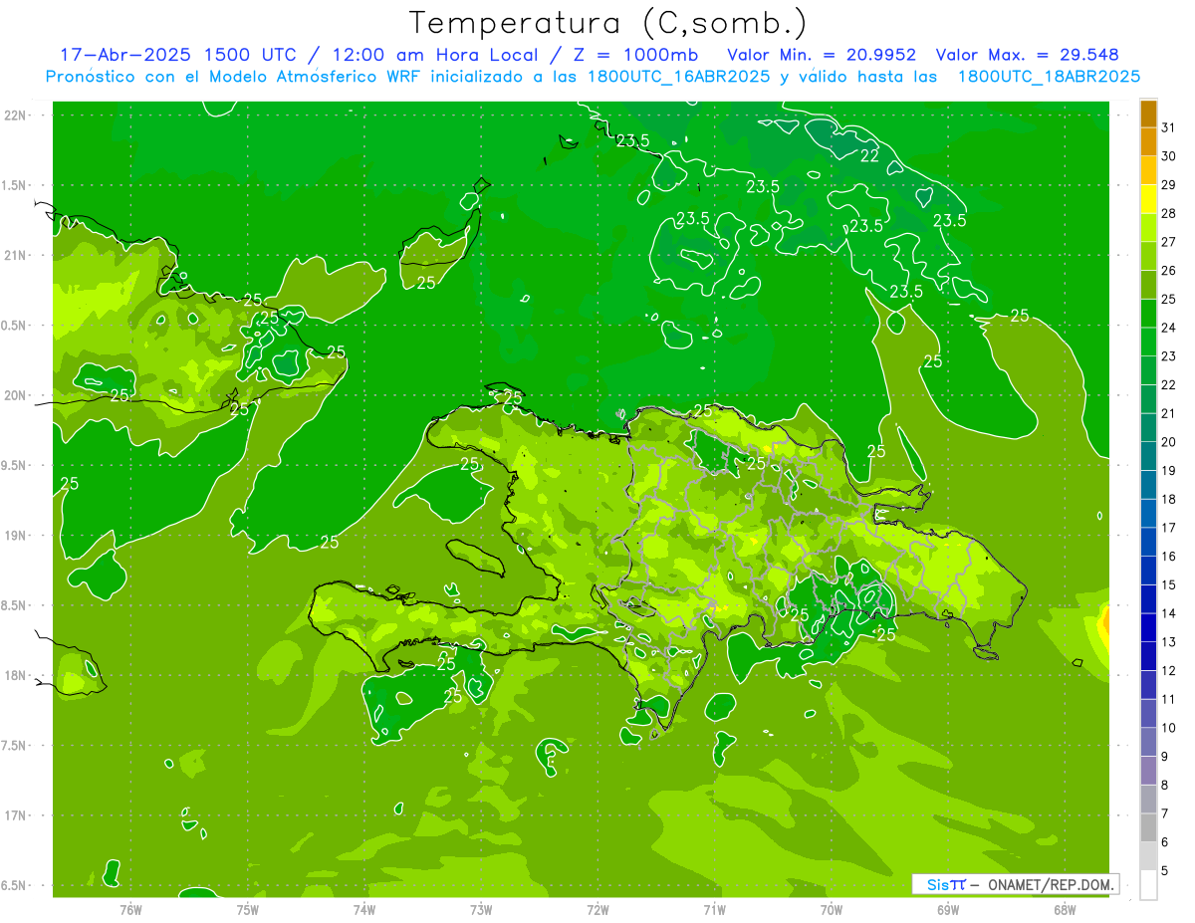Click the number "31" on the color scale

pyautogui.click(x=1168, y=127)
